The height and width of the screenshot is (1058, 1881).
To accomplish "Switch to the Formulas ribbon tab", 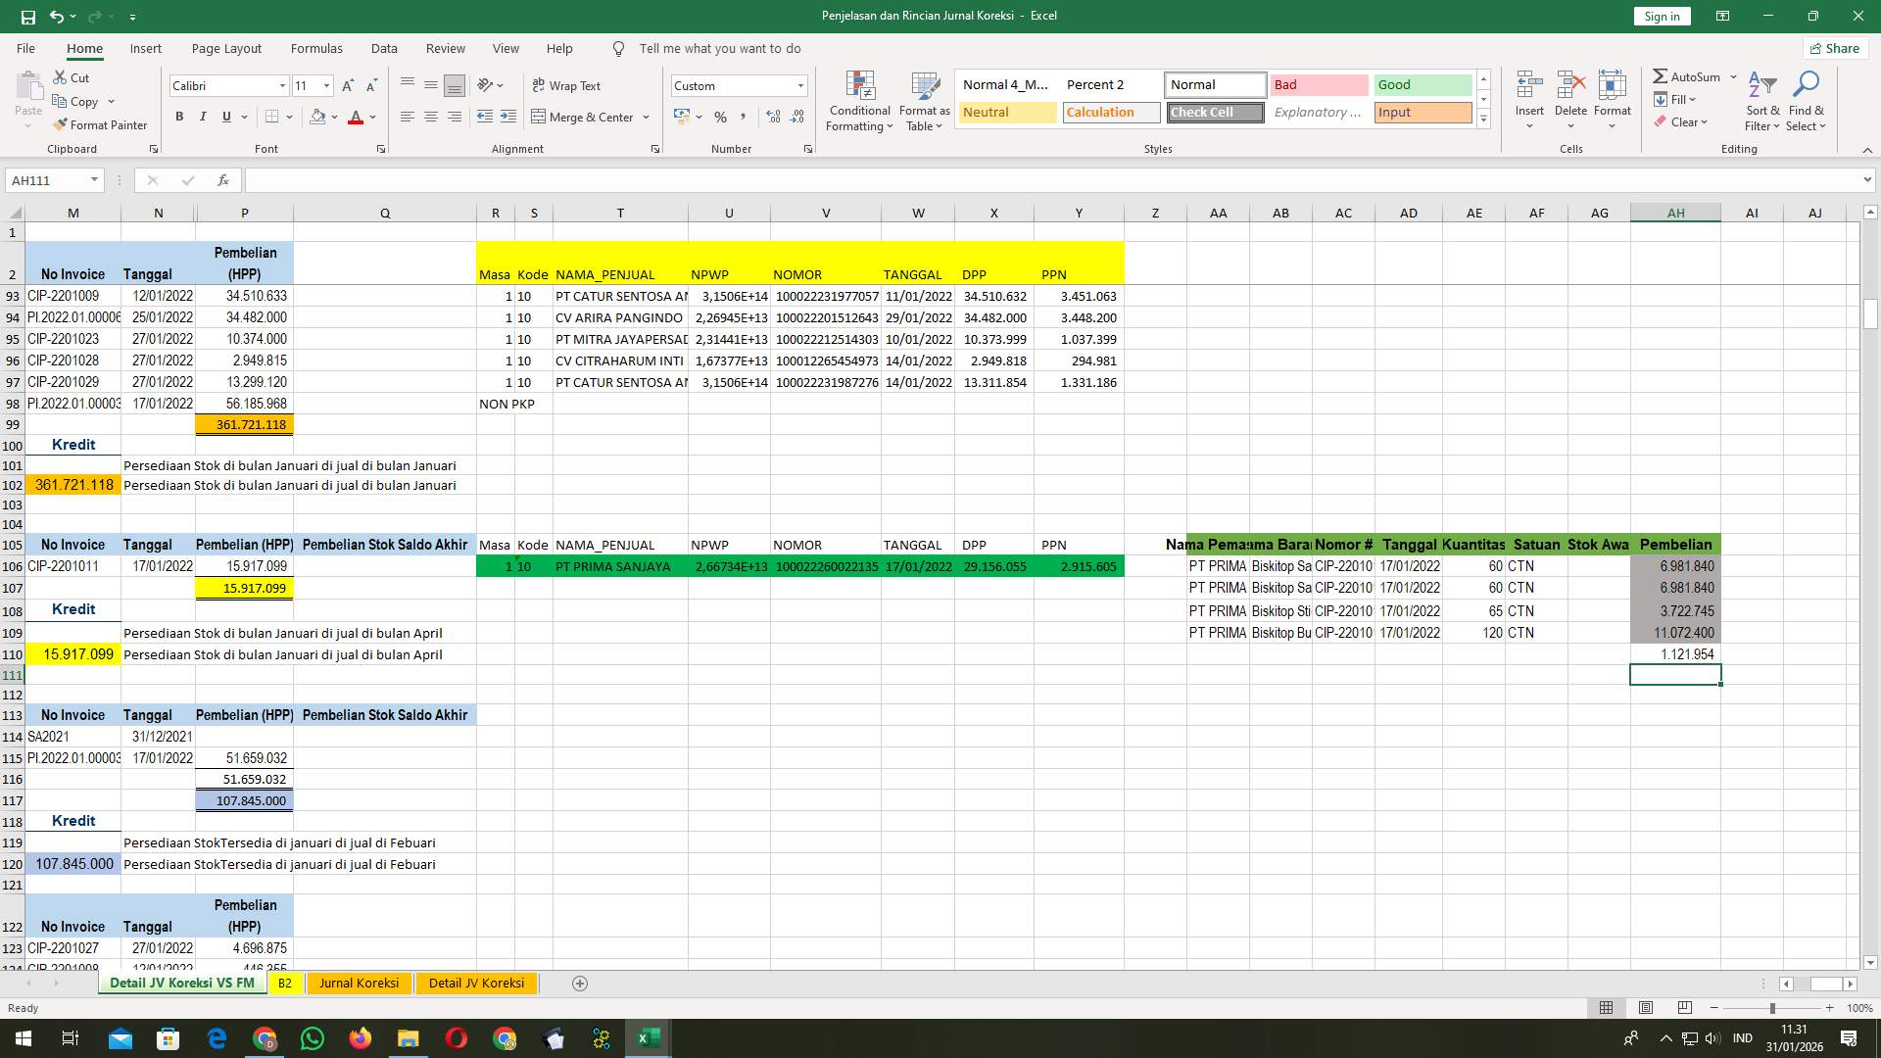I will coord(316,48).
